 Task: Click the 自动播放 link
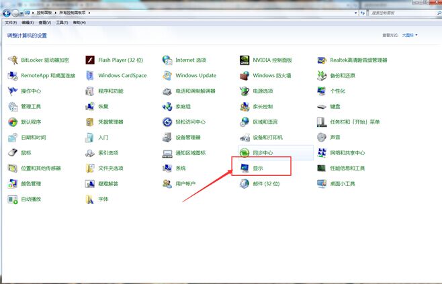31,199
